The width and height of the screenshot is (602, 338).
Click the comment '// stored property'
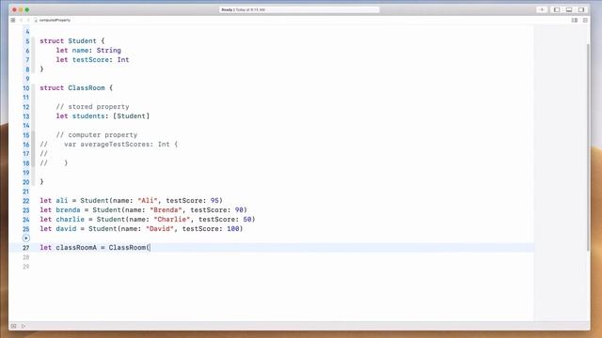[x=92, y=106]
